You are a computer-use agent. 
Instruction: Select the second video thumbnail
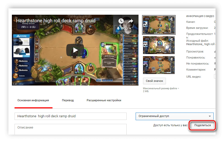coord(159,45)
